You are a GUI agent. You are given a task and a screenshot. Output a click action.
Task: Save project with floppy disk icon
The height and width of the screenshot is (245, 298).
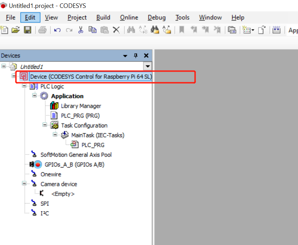(x=27, y=30)
